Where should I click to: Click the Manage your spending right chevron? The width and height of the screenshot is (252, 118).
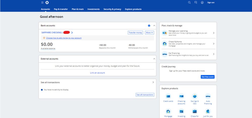point(214,33)
